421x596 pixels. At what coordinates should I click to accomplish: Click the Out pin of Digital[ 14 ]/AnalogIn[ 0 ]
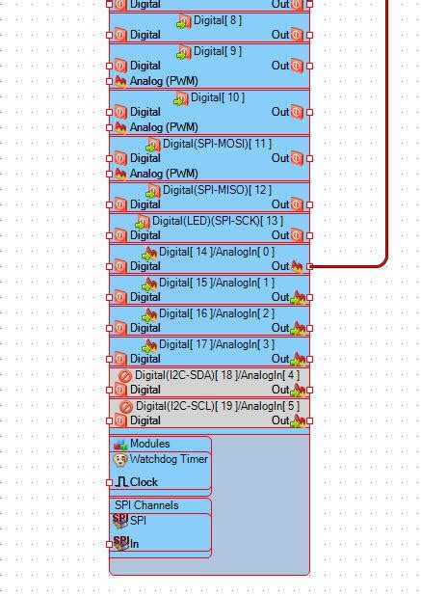pos(310,266)
